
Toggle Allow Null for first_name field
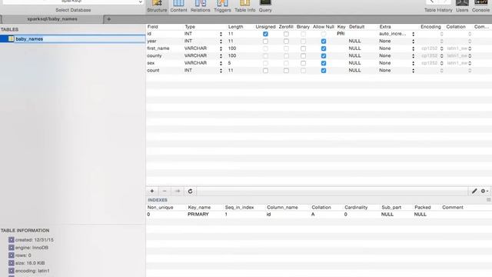coord(324,48)
